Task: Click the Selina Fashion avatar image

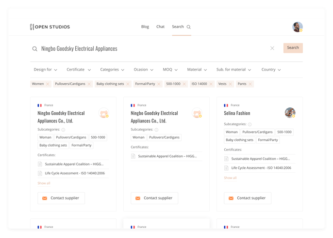Action: tap(290, 113)
